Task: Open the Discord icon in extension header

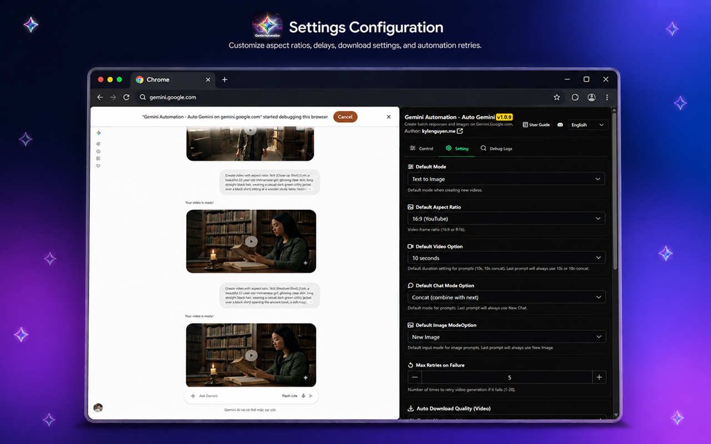Action: pos(560,125)
